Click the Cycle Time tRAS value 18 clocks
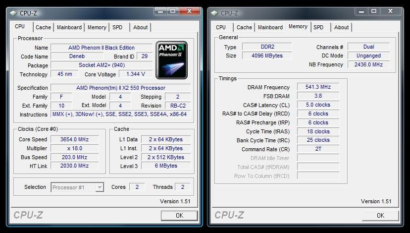This screenshot has height=233, width=410. 318,131
